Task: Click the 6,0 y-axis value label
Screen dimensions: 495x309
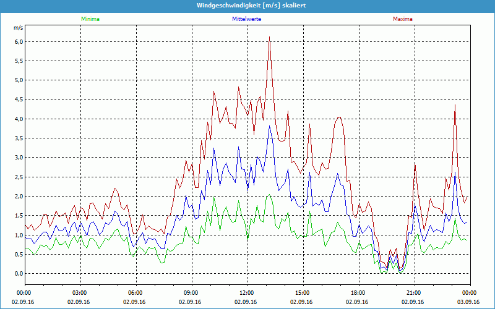Action: point(19,41)
